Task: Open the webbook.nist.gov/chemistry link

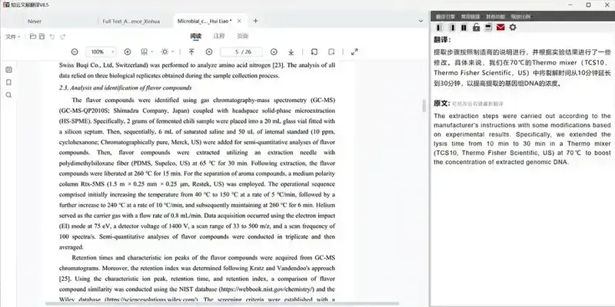Action: pyautogui.click(x=268, y=289)
